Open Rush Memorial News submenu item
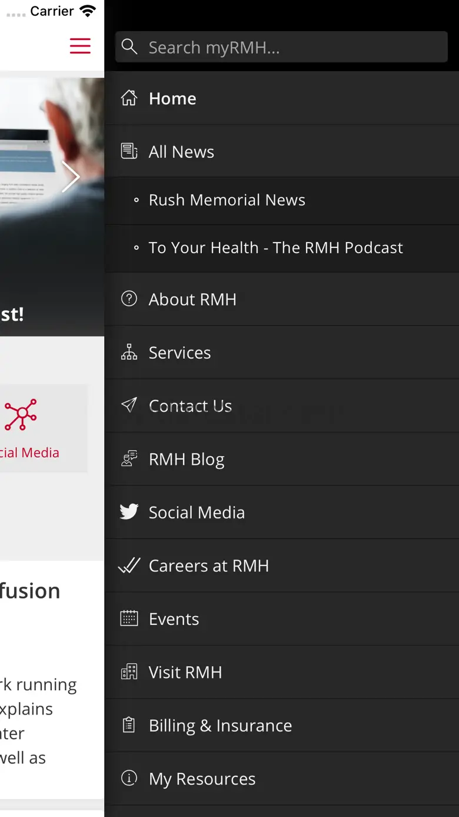Screen dimensions: 459x817 pyautogui.click(x=227, y=200)
